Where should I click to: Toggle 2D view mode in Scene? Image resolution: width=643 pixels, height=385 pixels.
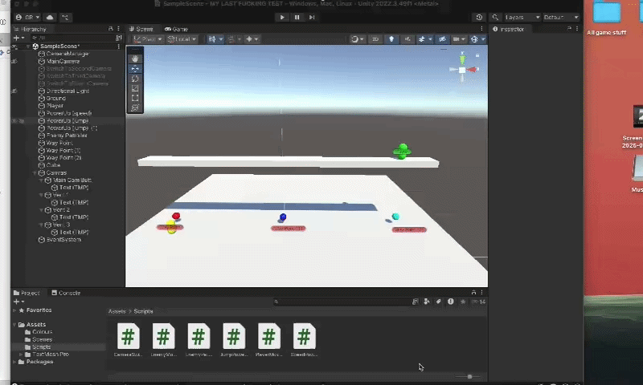pos(375,39)
